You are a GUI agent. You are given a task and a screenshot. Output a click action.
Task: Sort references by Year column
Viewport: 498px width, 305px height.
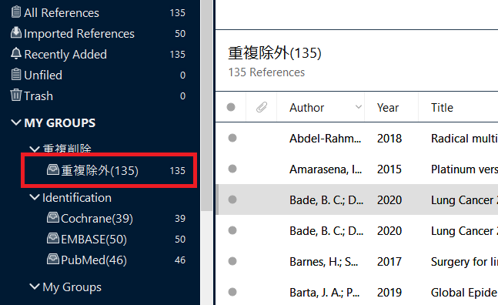click(387, 108)
